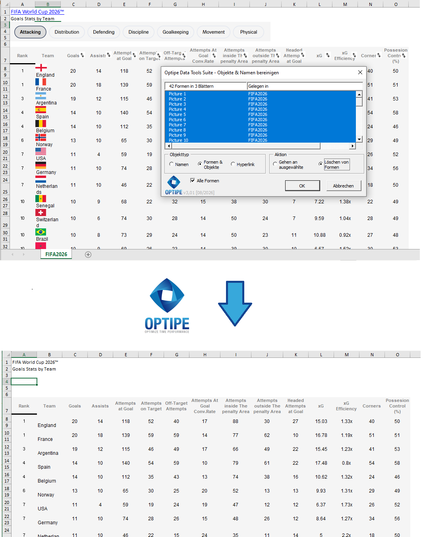The width and height of the screenshot is (423, 537).
Task: Open the Attacking stats tab
Action: point(30,32)
